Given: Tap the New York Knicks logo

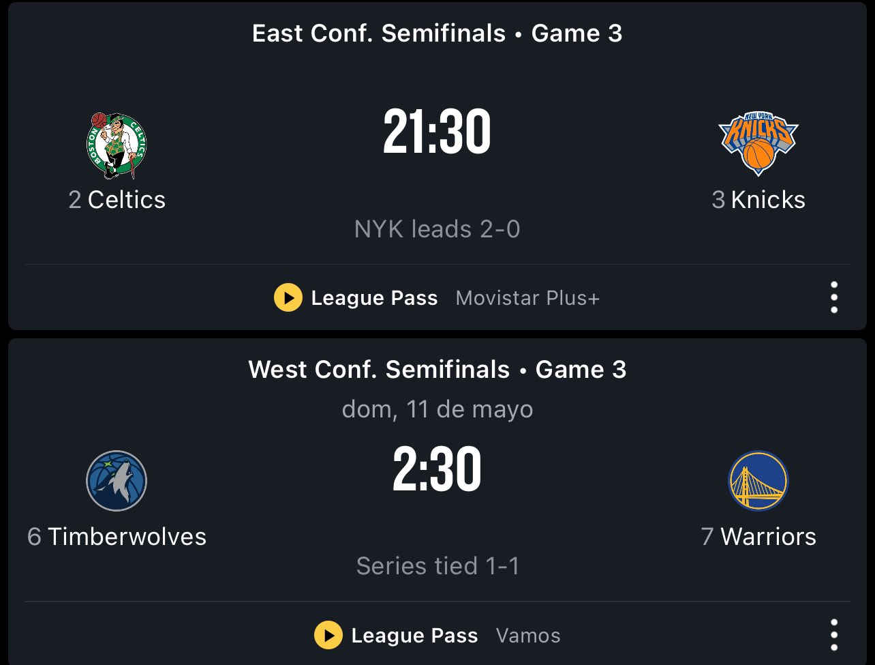Looking at the screenshot, I should coord(758,143).
